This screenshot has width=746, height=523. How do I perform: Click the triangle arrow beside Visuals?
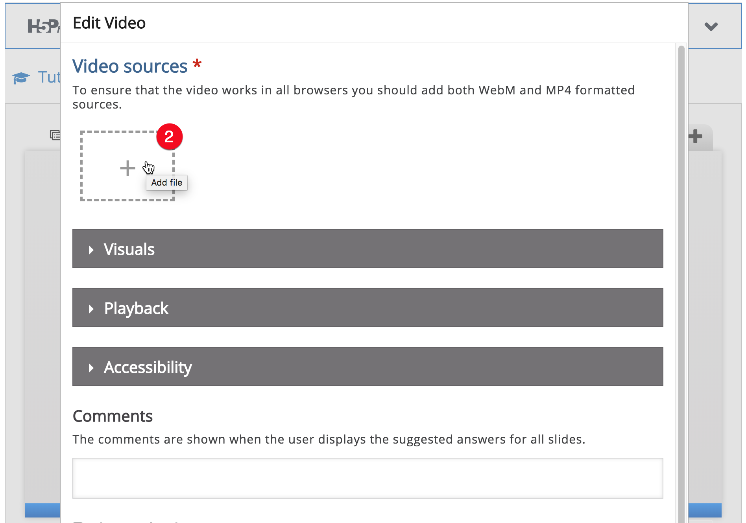pos(91,250)
